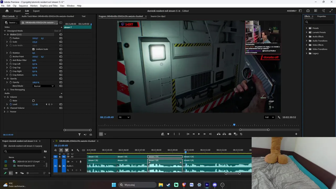Expand the Lumetri Presets folder
The height and width of the screenshot is (189, 336).
pyautogui.click(x=306, y=32)
